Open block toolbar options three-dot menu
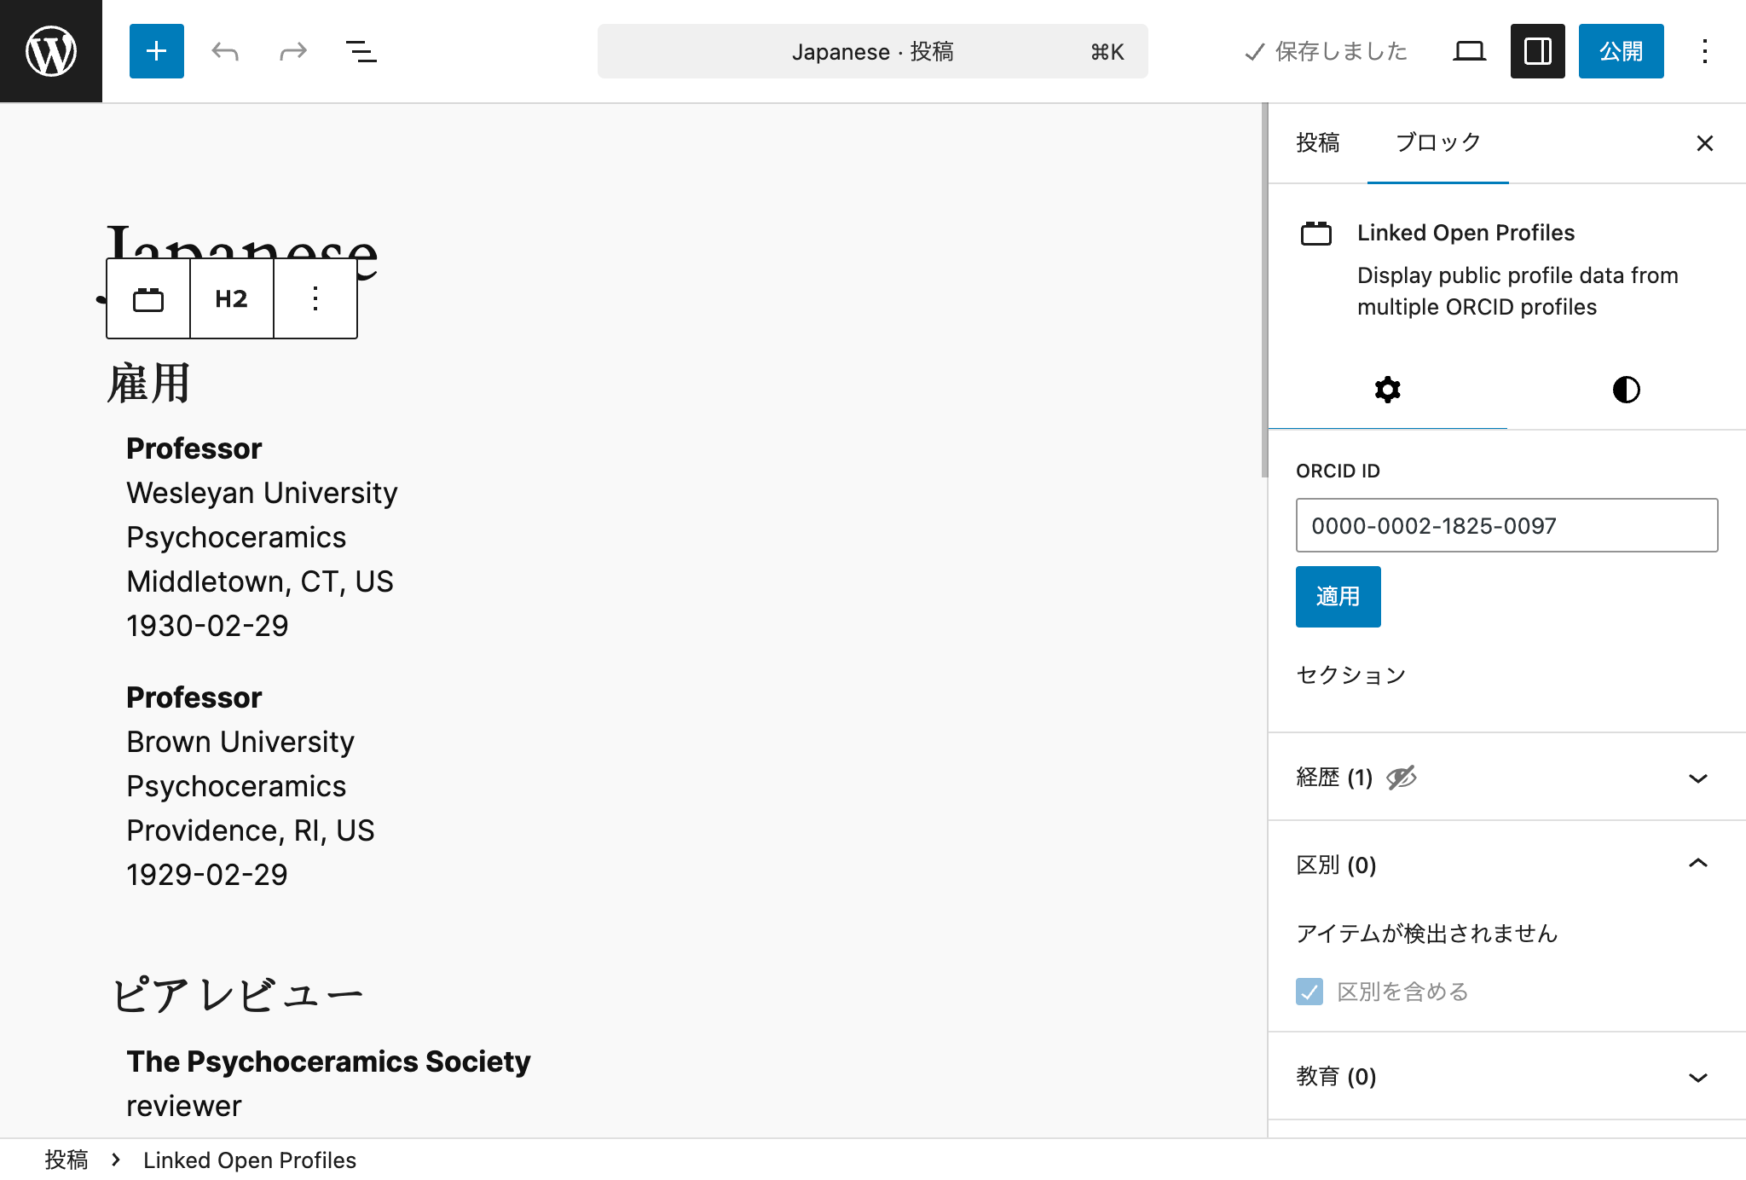This screenshot has height=1180, width=1746. (315, 299)
